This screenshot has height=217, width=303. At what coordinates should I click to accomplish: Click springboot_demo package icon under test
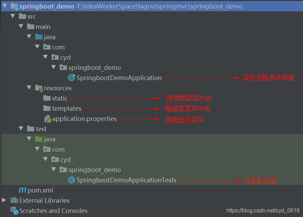[63, 170]
